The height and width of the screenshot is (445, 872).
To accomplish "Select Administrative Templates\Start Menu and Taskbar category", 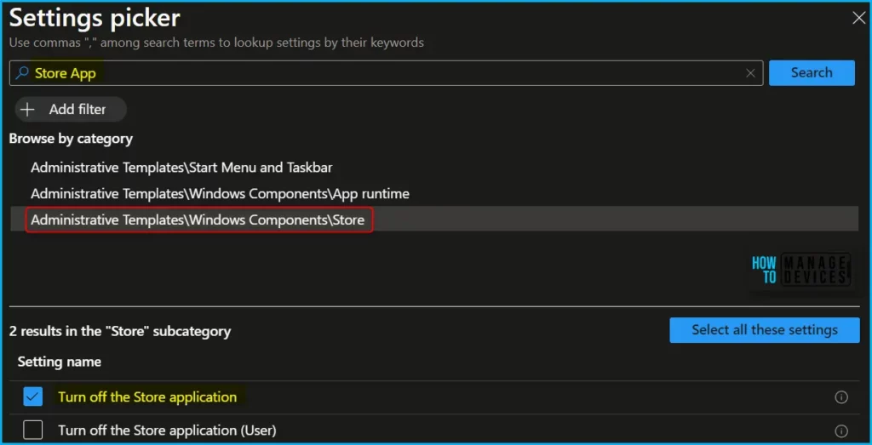I will [181, 167].
